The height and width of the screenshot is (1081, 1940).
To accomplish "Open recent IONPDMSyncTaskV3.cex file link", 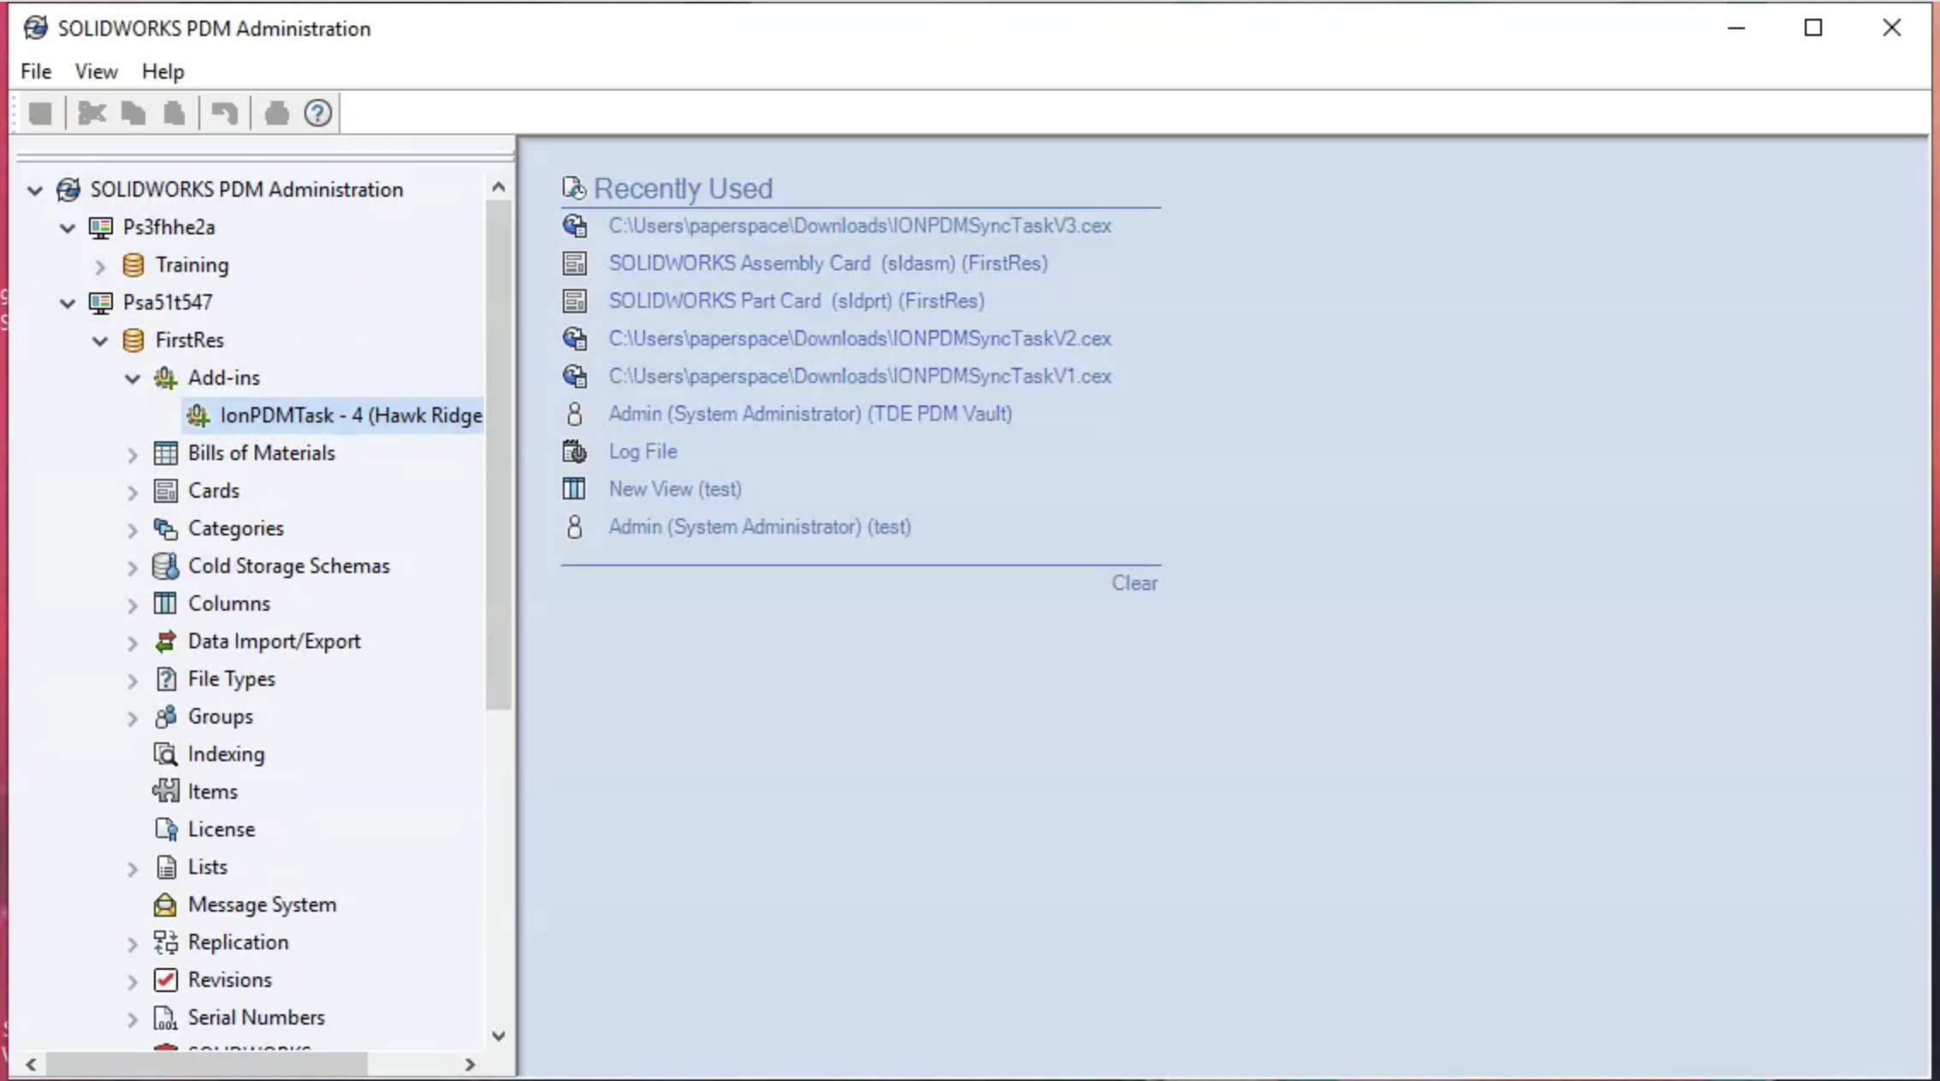I will [x=860, y=226].
